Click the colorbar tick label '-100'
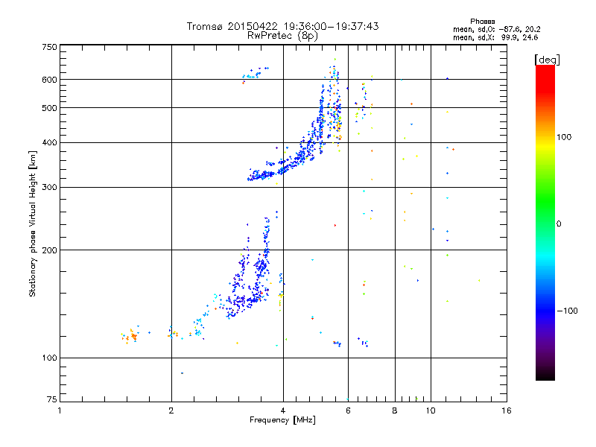The image size is (596, 447). point(567,311)
